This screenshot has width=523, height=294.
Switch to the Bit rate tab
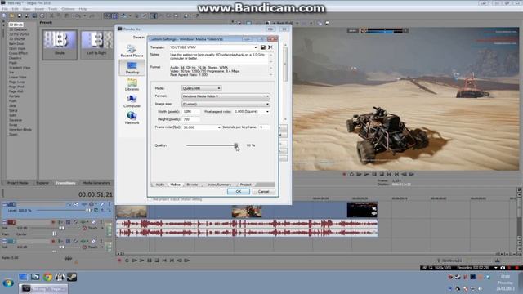click(192, 185)
